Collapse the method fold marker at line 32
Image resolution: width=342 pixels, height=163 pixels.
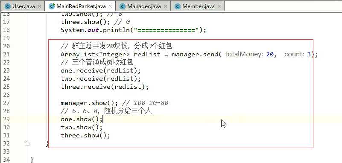coord(27,143)
